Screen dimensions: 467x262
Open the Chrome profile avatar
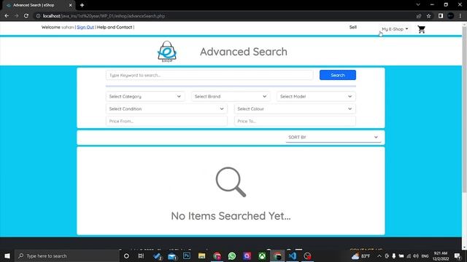point(451,16)
